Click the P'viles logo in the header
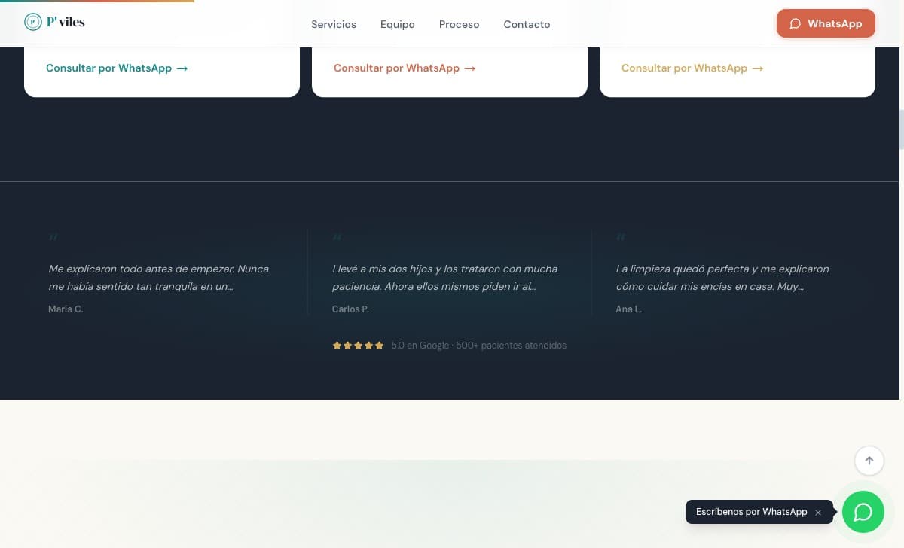904x548 pixels. (53, 22)
